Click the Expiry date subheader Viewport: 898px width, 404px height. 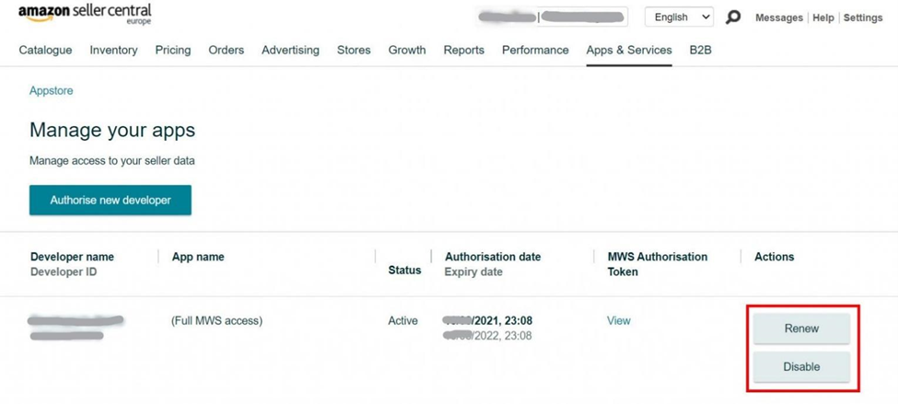(473, 271)
